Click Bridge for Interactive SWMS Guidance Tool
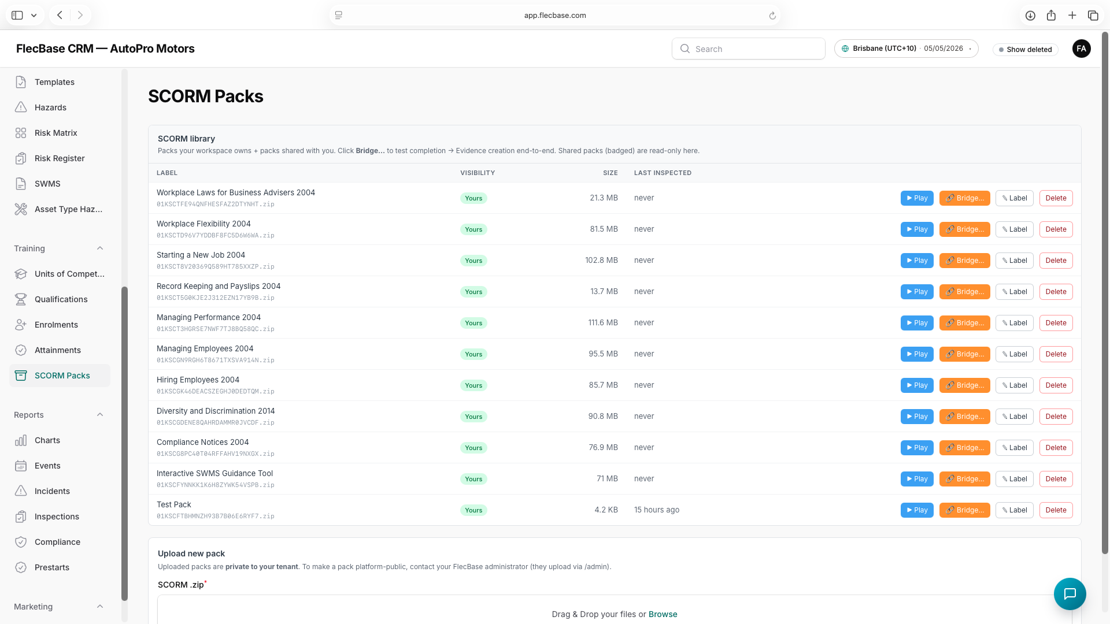 964,479
